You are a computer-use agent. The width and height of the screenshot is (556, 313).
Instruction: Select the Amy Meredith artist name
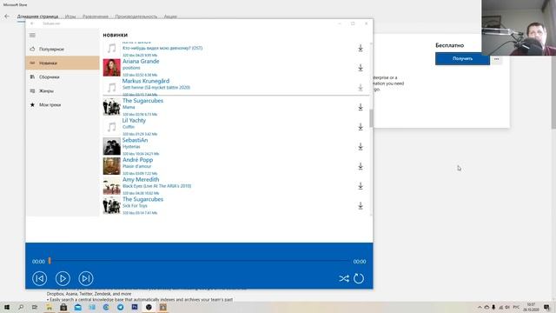141,180
